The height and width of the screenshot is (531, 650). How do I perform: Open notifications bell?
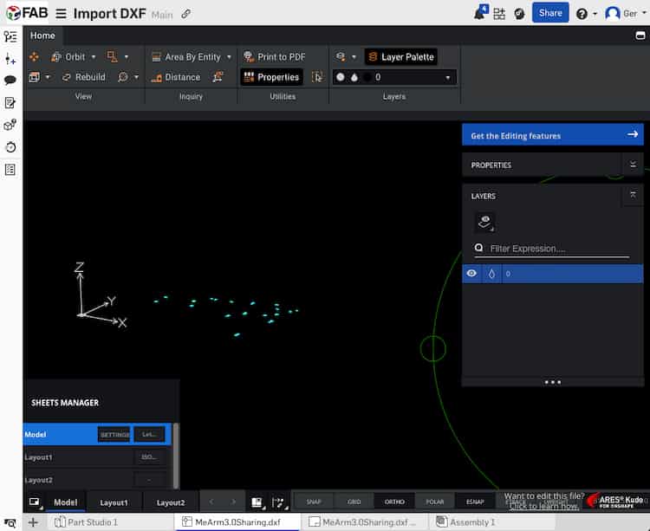tap(480, 13)
